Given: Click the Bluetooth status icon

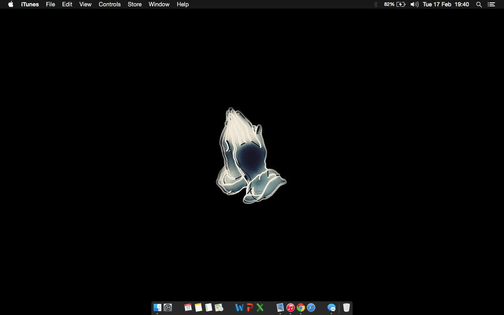Looking at the screenshot, I should pos(376,4).
